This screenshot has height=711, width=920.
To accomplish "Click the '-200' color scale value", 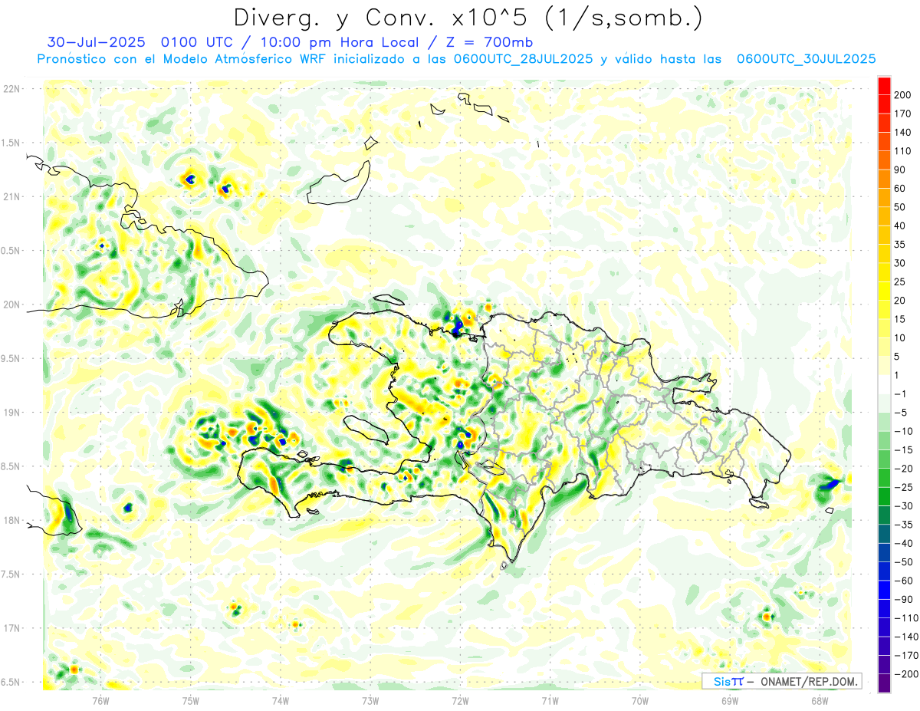I will tap(905, 674).
